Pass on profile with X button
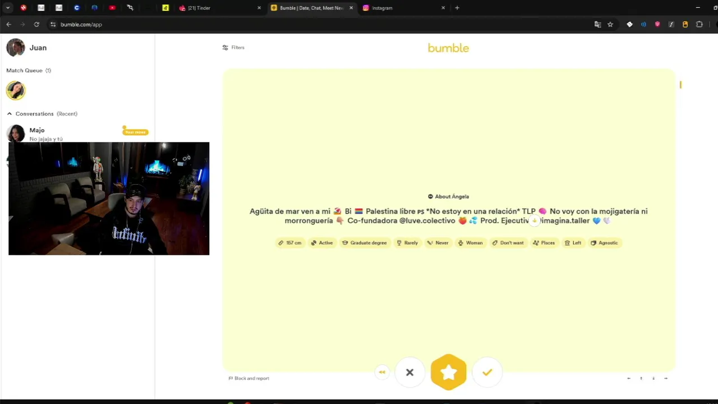 [x=409, y=373]
